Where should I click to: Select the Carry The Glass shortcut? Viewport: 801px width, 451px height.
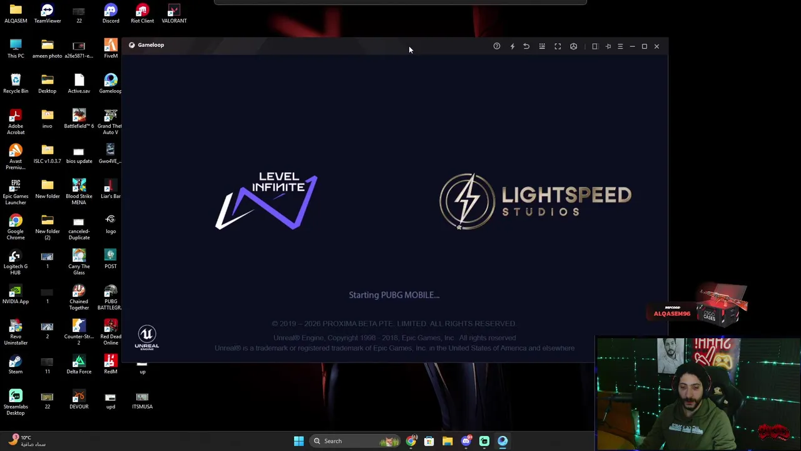[x=79, y=262]
